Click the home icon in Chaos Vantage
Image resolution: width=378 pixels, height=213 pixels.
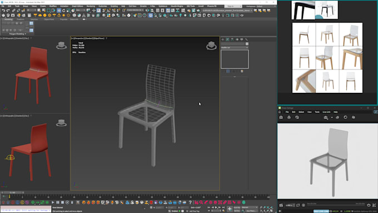point(280,112)
